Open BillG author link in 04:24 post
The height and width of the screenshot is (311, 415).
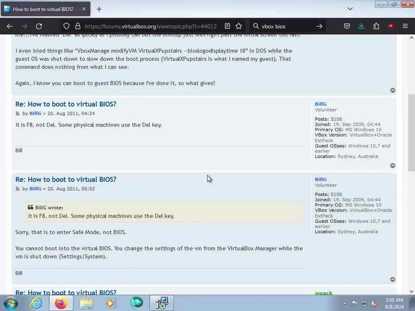36,113
